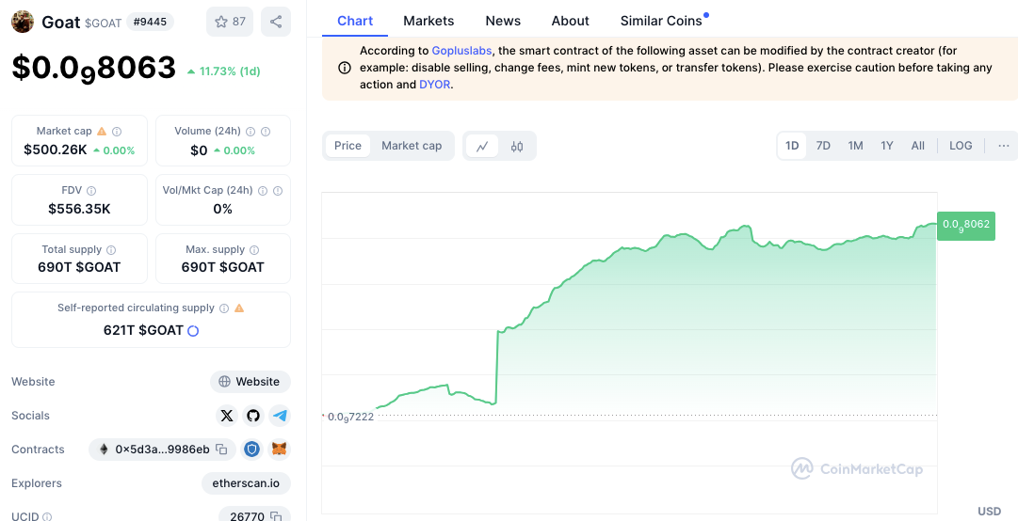Switch chart to candlestick view
This screenshot has width=1018, height=521.
click(x=516, y=146)
